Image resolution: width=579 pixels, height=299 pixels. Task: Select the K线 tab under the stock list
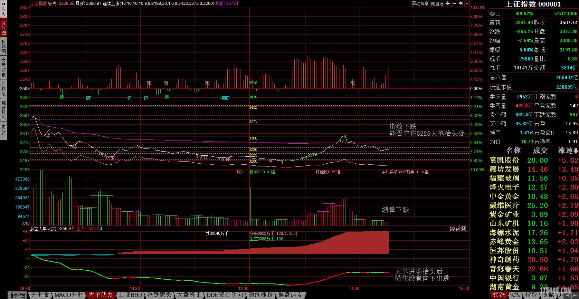pos(515,295)
